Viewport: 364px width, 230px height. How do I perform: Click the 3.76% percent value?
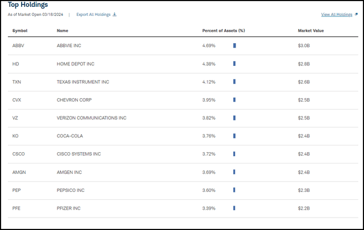(209, 136)
